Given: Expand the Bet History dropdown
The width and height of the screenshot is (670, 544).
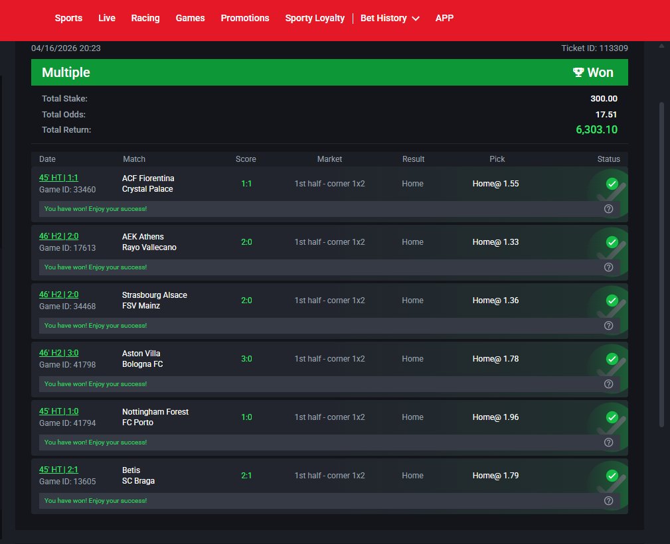Looking at the screenshot, I should point(390,18).
